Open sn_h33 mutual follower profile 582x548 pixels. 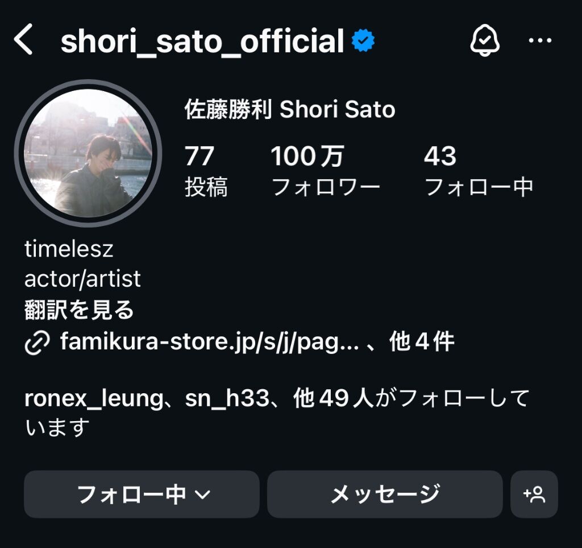coord(226,399)
